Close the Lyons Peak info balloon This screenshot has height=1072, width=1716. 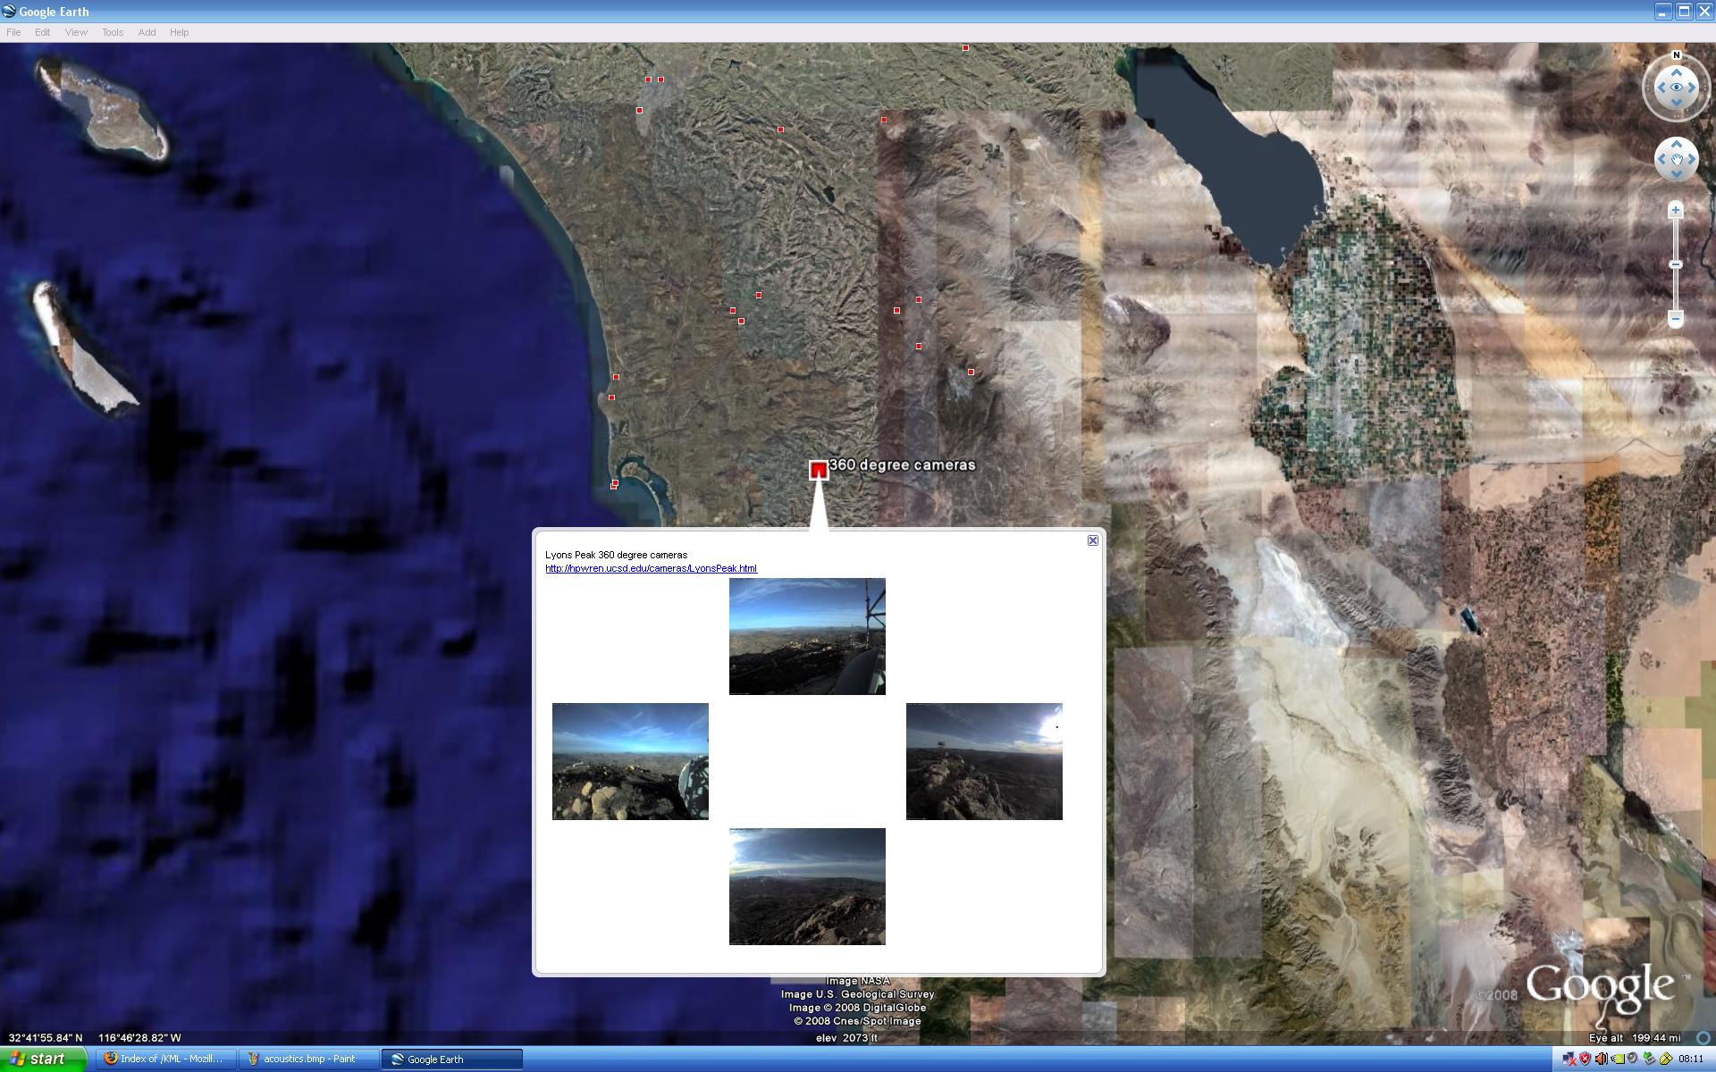(x=1092, y=540)
